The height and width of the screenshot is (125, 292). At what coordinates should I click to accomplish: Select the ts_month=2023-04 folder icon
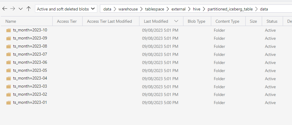point(8,78)
